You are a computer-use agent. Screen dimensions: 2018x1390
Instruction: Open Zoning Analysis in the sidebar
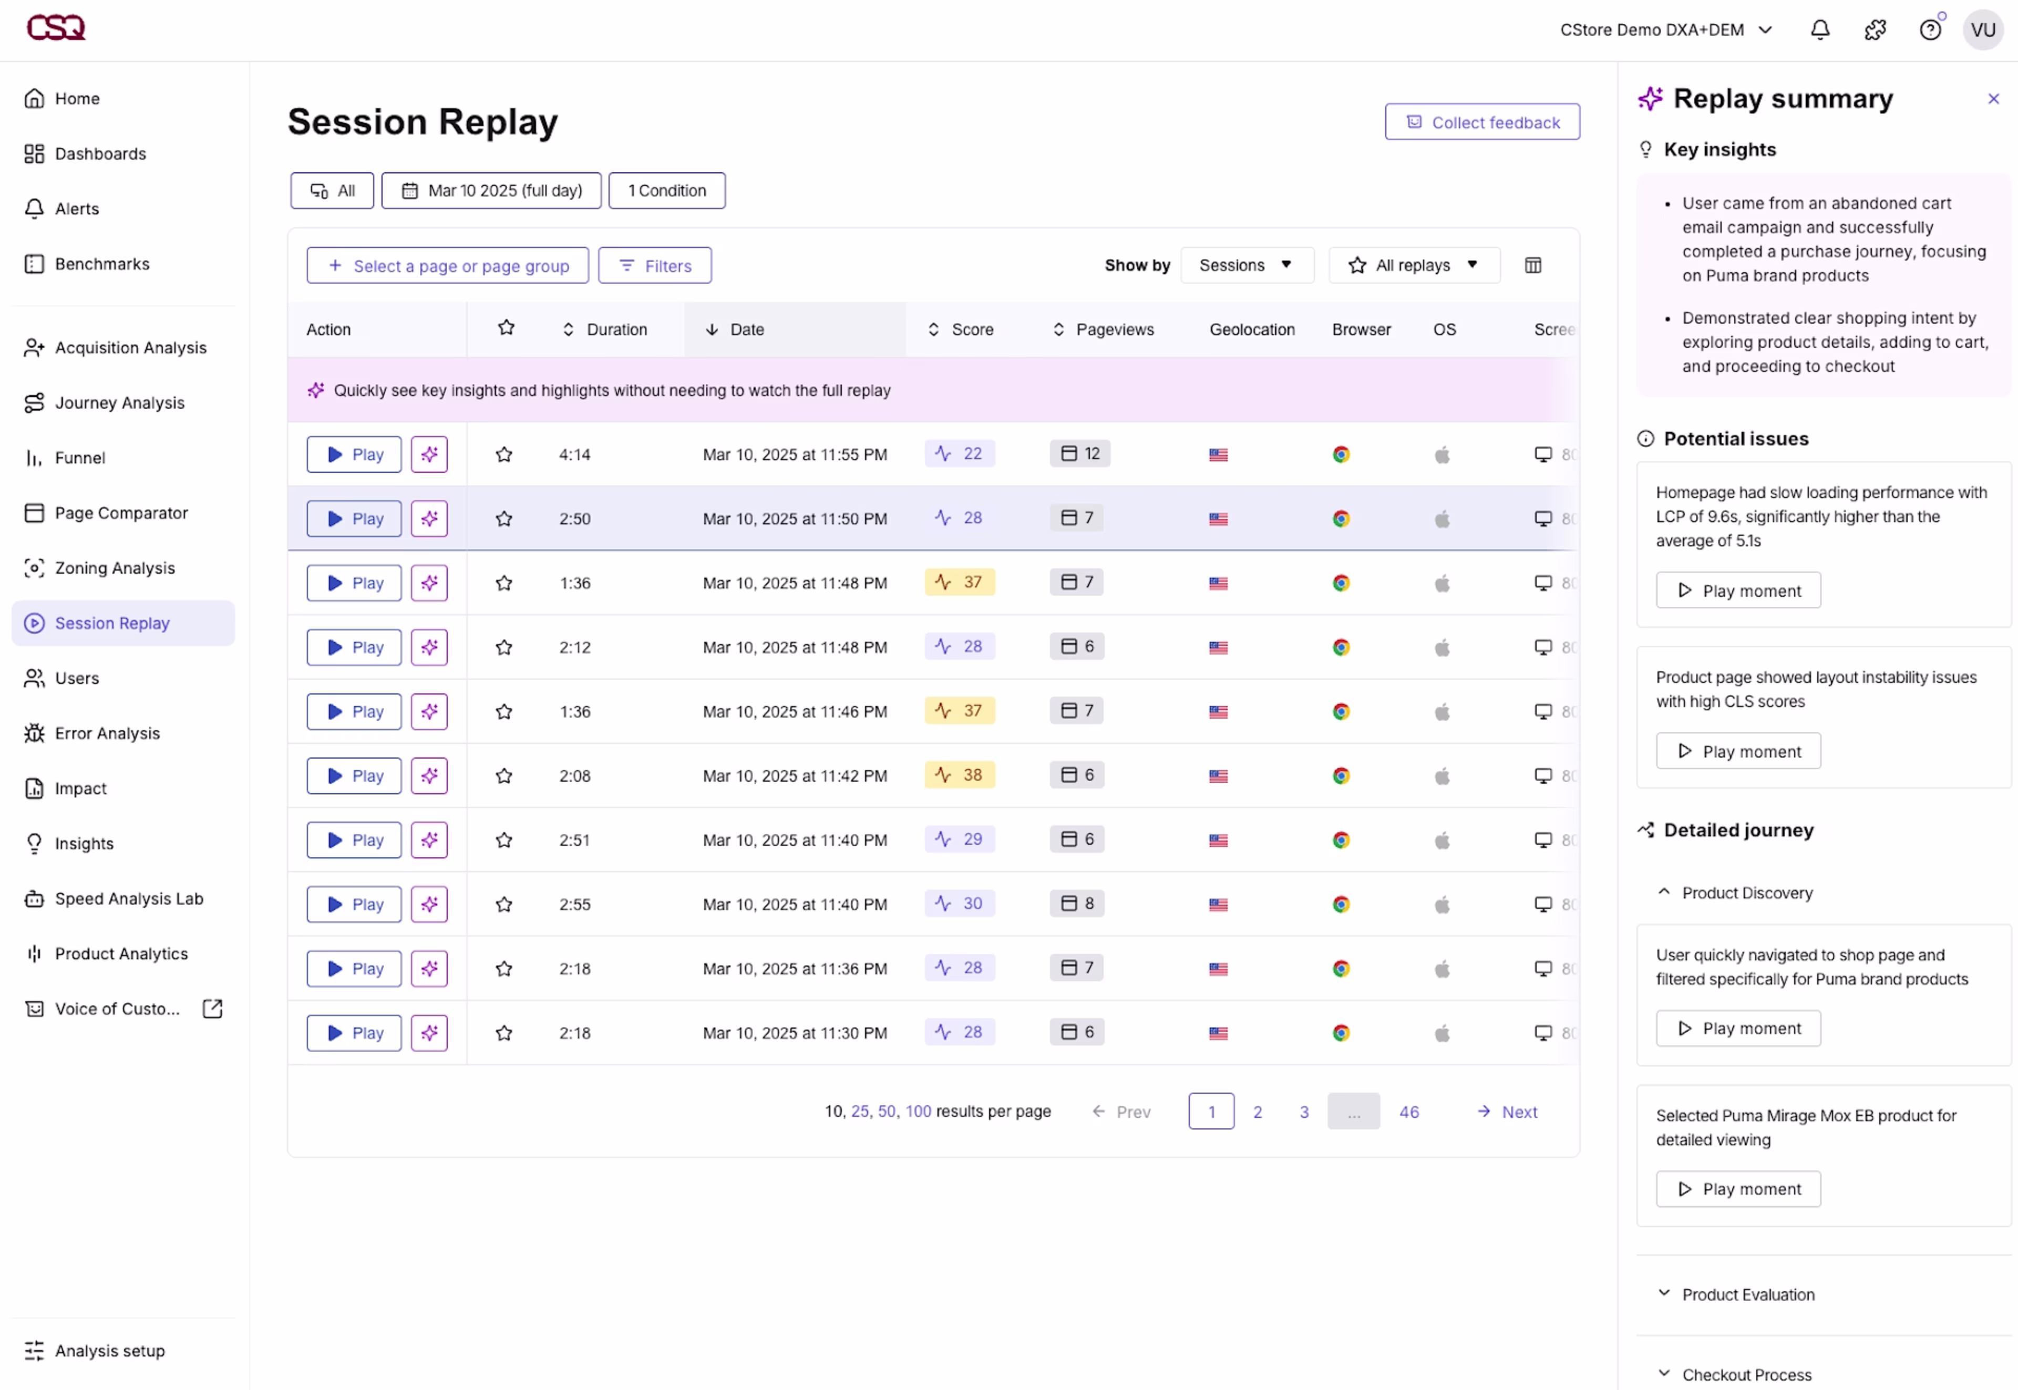tap(114, 569)
